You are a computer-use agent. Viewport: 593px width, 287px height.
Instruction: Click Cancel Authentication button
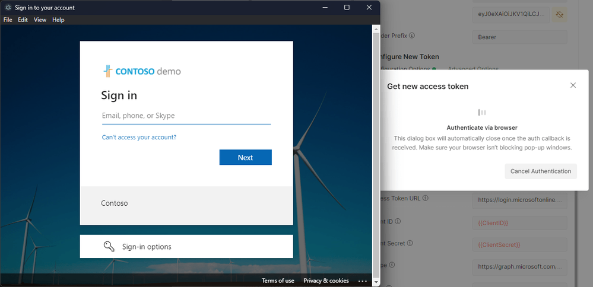[540, 171]
